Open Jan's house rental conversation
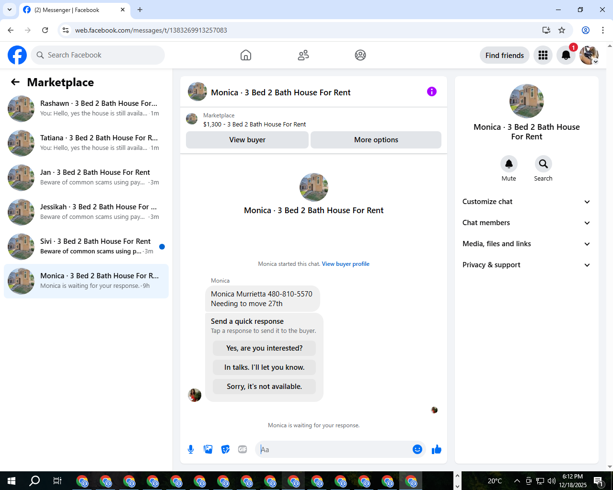This screenshot has height=490, width=613. click(x=86, y=177)
